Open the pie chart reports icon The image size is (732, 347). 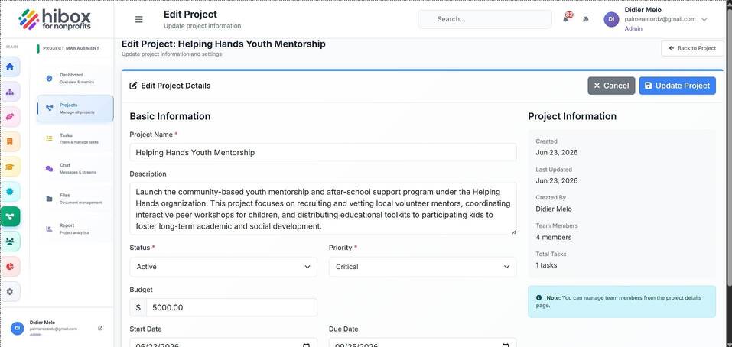[10, 266]
